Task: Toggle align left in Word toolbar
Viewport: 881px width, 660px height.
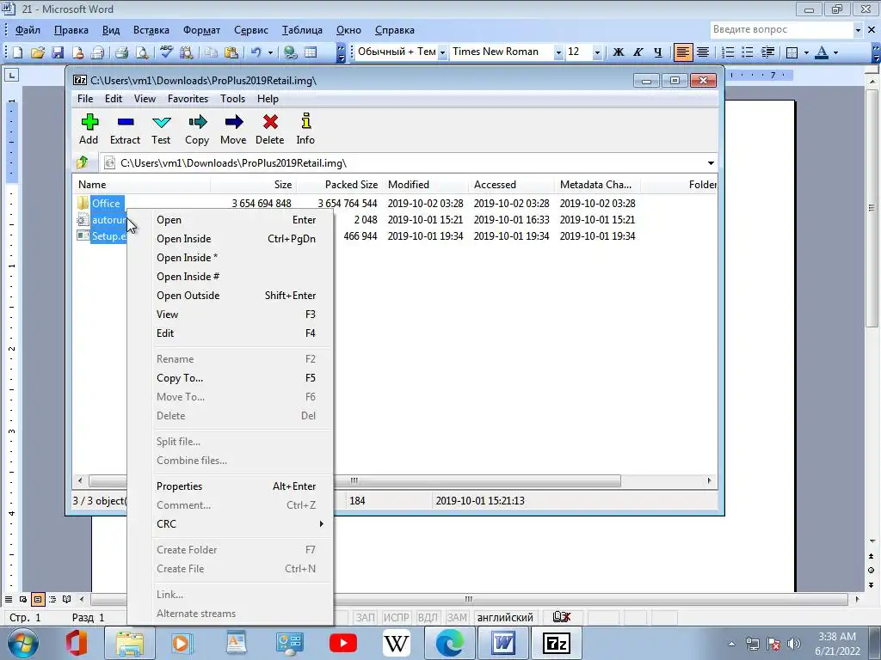Action: point(682,52)
